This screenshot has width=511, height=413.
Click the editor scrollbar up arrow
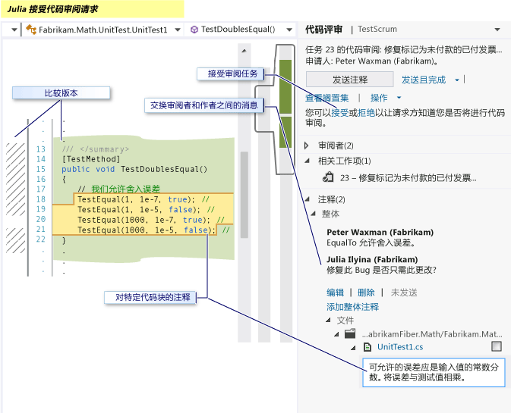pos(244,51)
